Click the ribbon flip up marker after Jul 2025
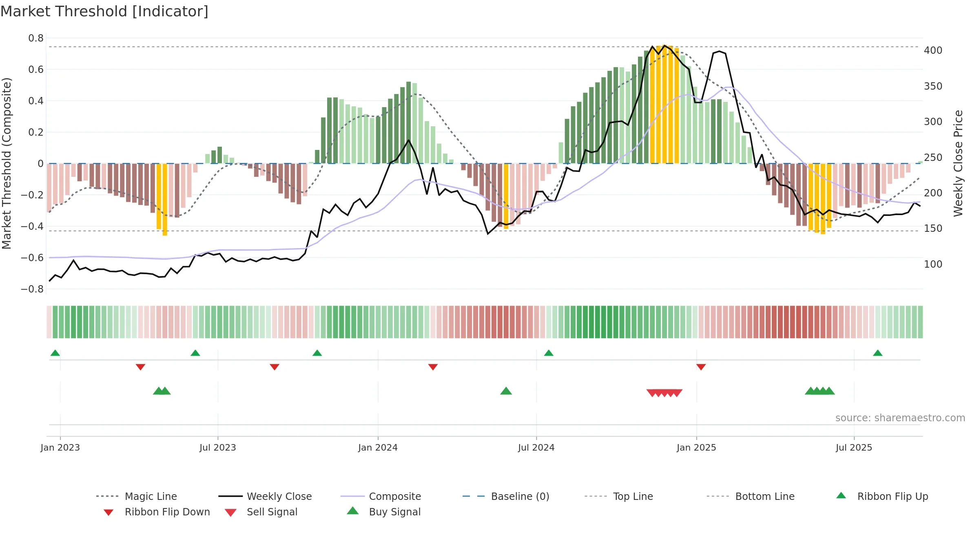 click(x=878, y=353)
